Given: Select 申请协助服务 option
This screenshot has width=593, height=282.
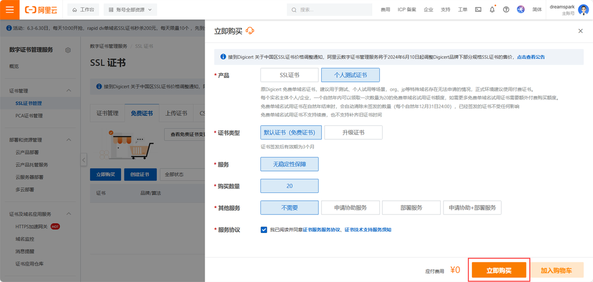Looking at the screenshot, I should tap(350, 208).
